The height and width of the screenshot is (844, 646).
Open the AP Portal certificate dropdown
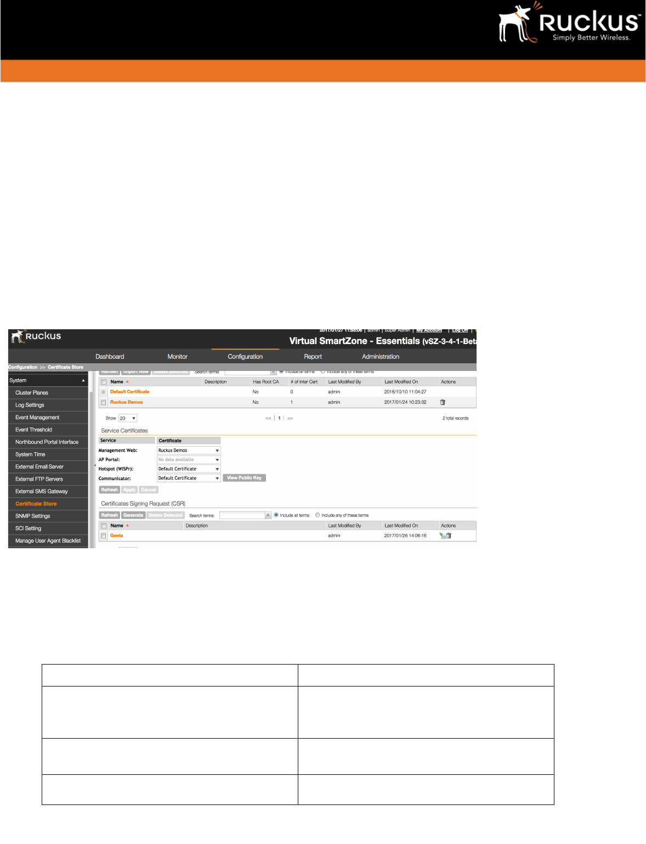point(189,460)
